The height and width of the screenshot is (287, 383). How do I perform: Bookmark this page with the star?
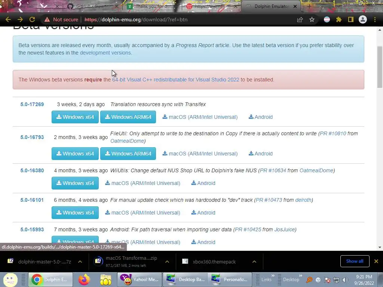(x=312, y=19)
